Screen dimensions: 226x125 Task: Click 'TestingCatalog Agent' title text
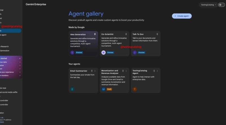pos(140,72)
